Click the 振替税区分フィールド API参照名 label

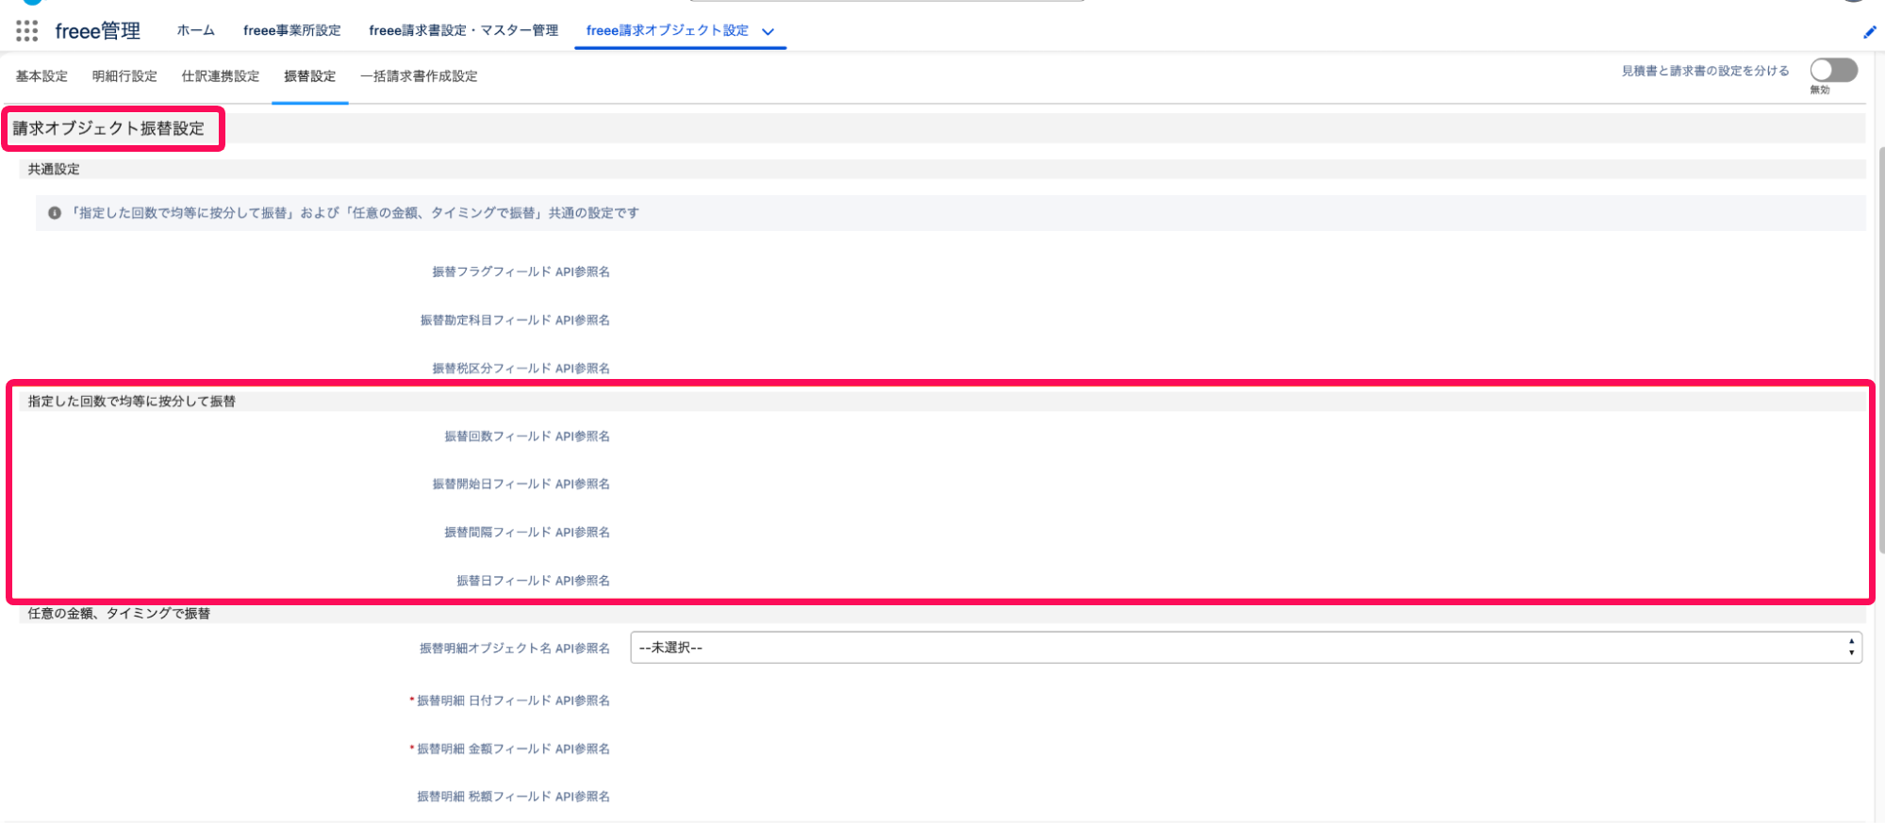click(521, 369)
